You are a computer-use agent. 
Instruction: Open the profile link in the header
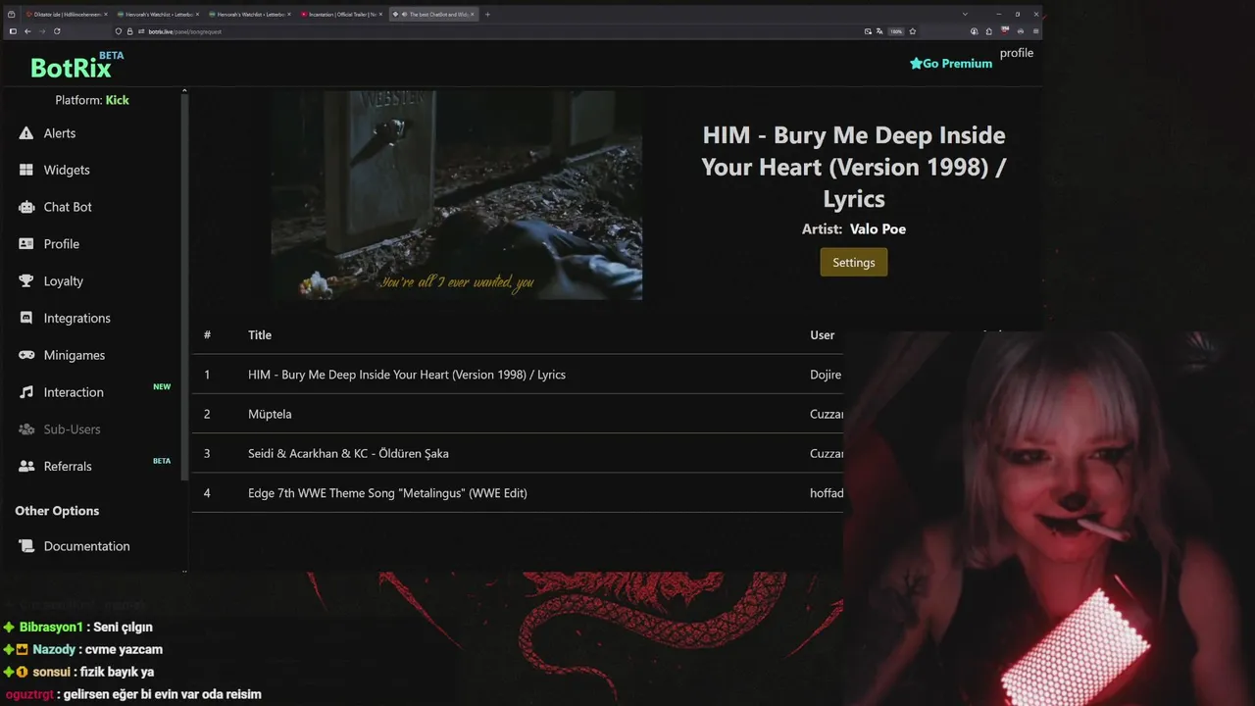1017,53
